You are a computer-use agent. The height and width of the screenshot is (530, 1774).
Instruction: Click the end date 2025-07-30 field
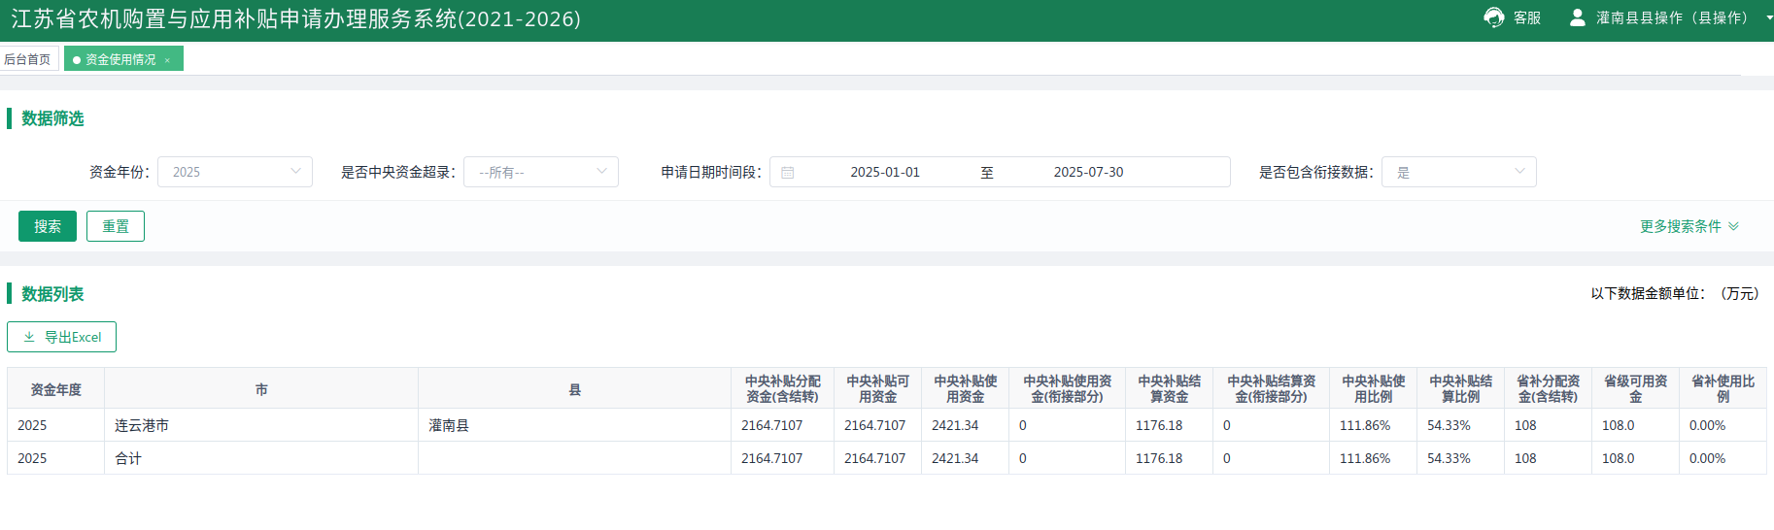pyautogui.click(x=1088, y=172)
